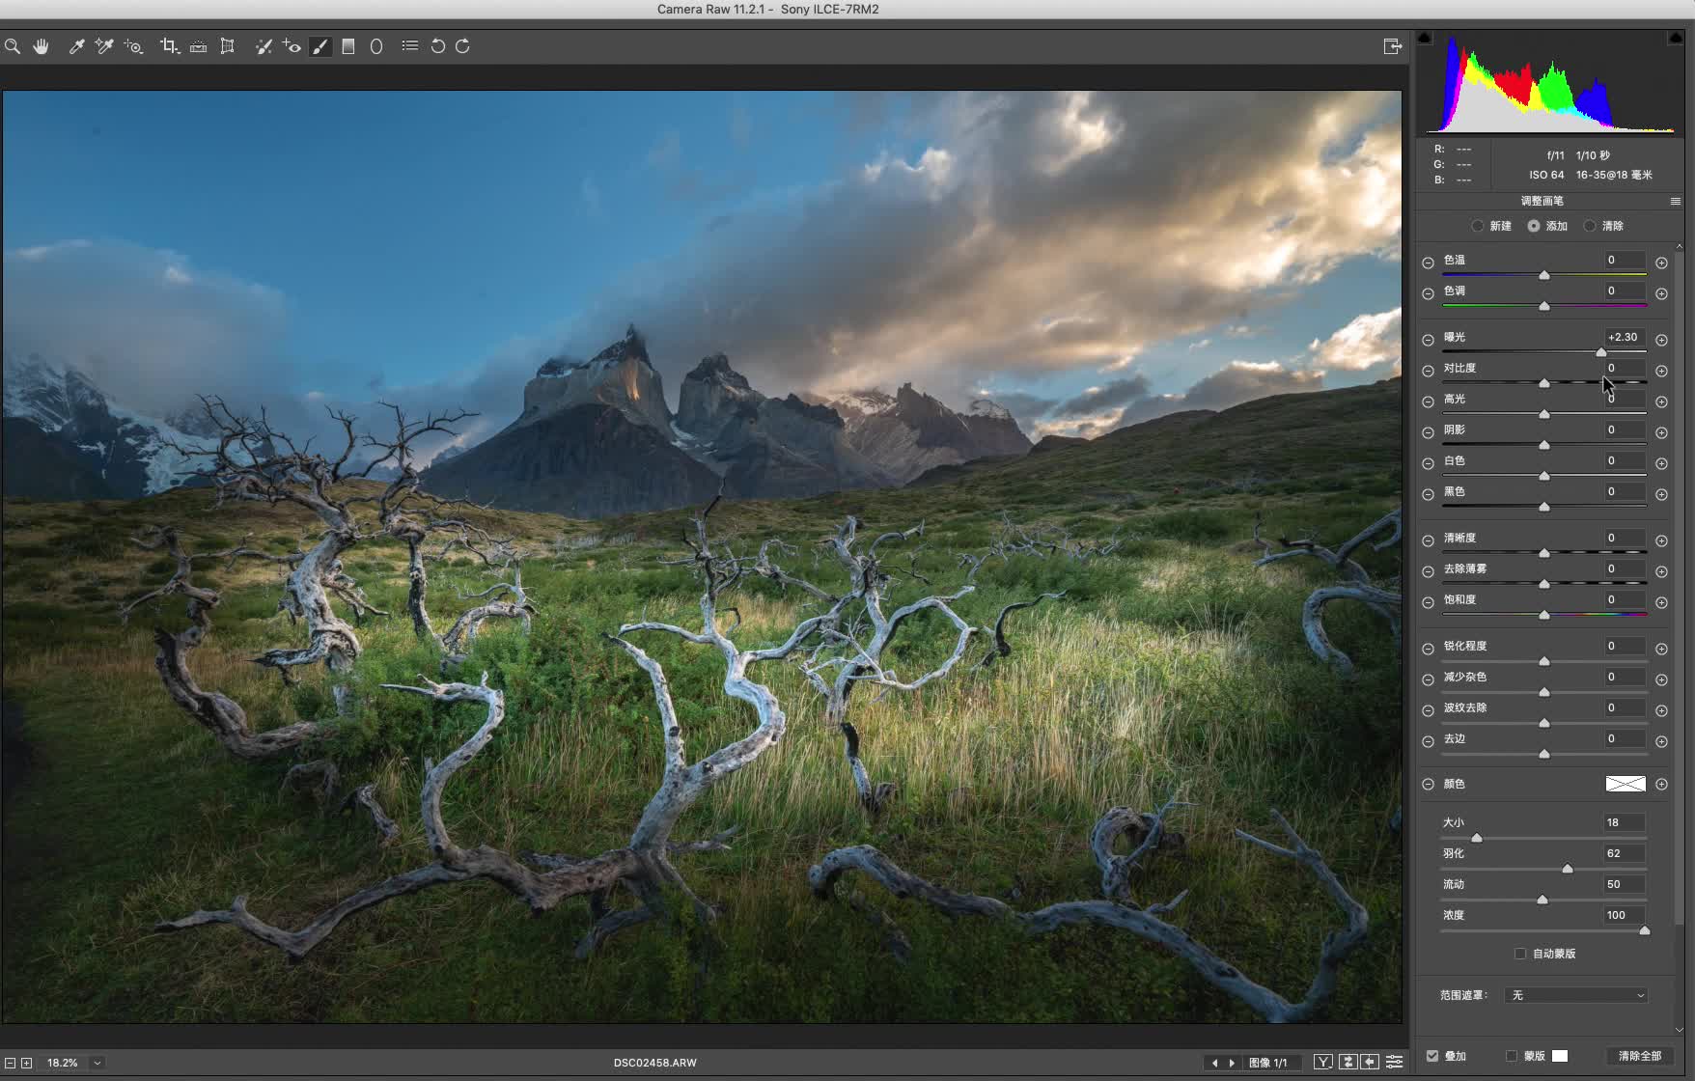Zoom in with the plus button
This screenshot has width=1695, height=1081.
coord(27,1063)
